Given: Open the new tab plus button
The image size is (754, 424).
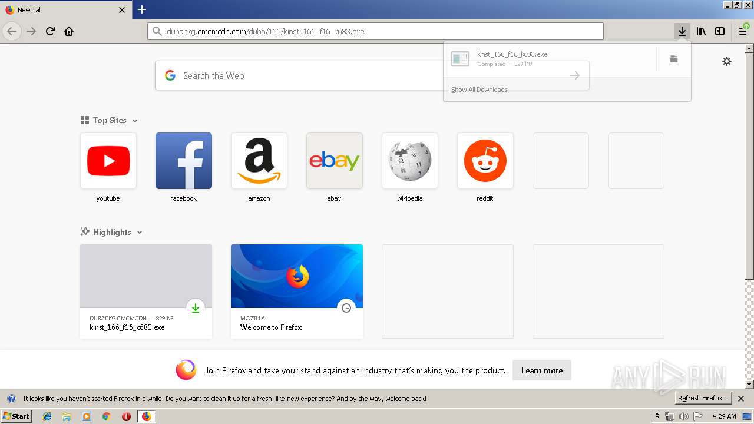Looking at the screenshot, I should 142,9.
